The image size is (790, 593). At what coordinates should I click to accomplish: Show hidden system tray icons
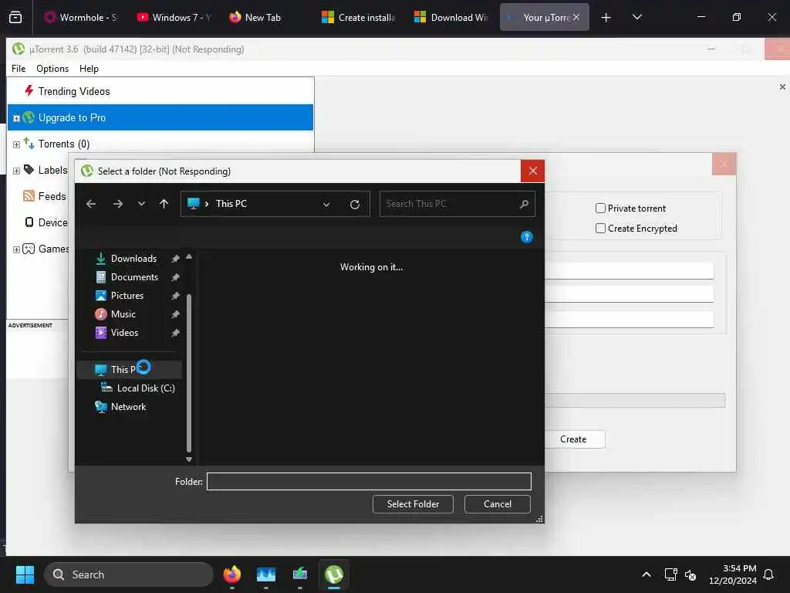pos(647,574)
